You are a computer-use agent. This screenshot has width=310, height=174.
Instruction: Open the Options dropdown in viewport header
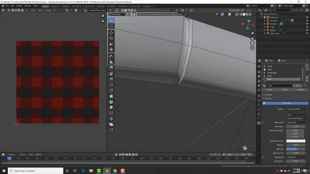click(x=250, y=10)
